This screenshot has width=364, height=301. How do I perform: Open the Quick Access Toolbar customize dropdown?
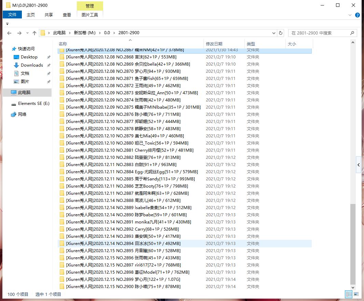click(x=7, y=24)
